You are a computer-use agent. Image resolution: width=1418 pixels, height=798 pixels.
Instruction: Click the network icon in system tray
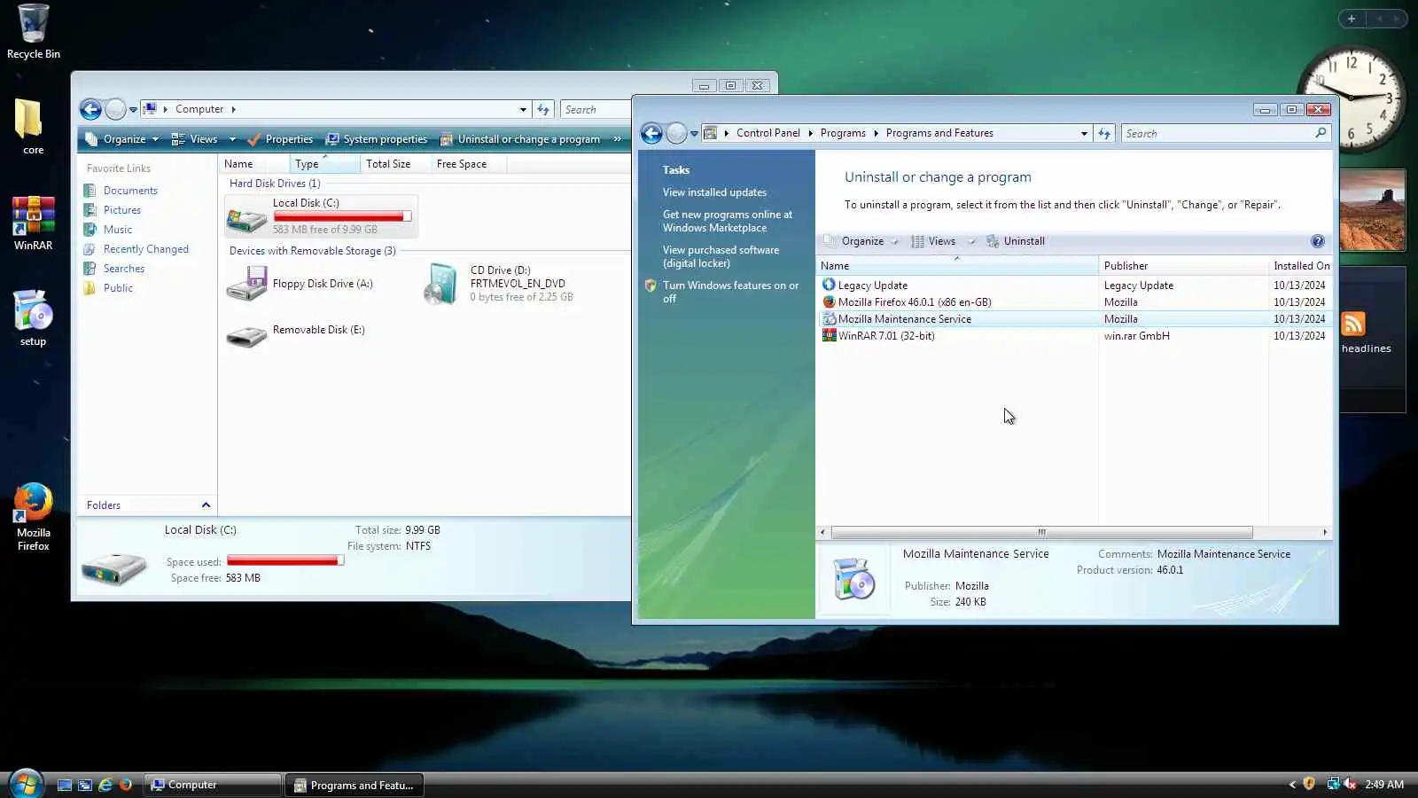[1332, 784]
